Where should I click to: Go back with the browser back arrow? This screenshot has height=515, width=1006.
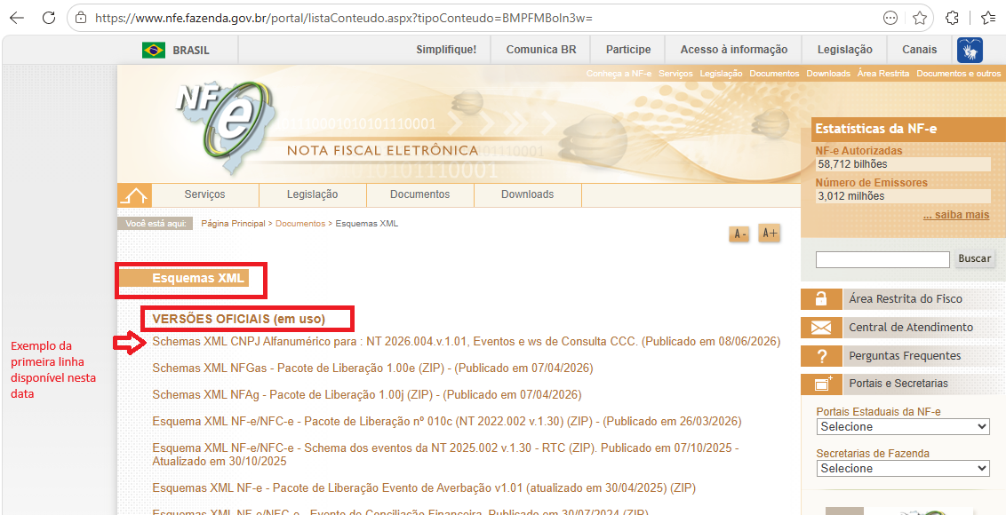click(x=17, y=18)
